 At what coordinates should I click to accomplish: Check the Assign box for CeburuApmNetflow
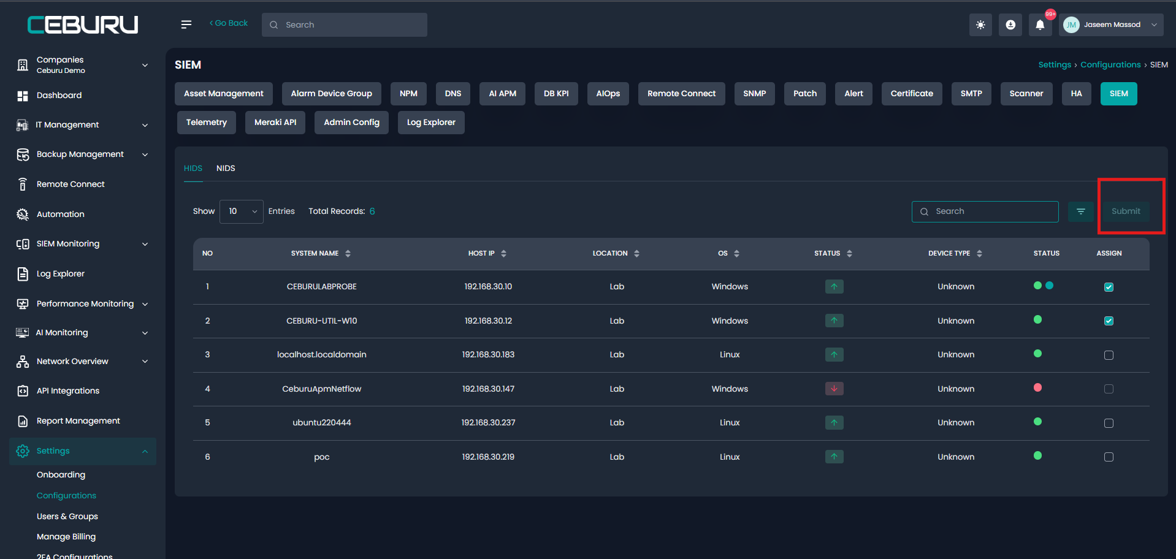pos(1109,389)
